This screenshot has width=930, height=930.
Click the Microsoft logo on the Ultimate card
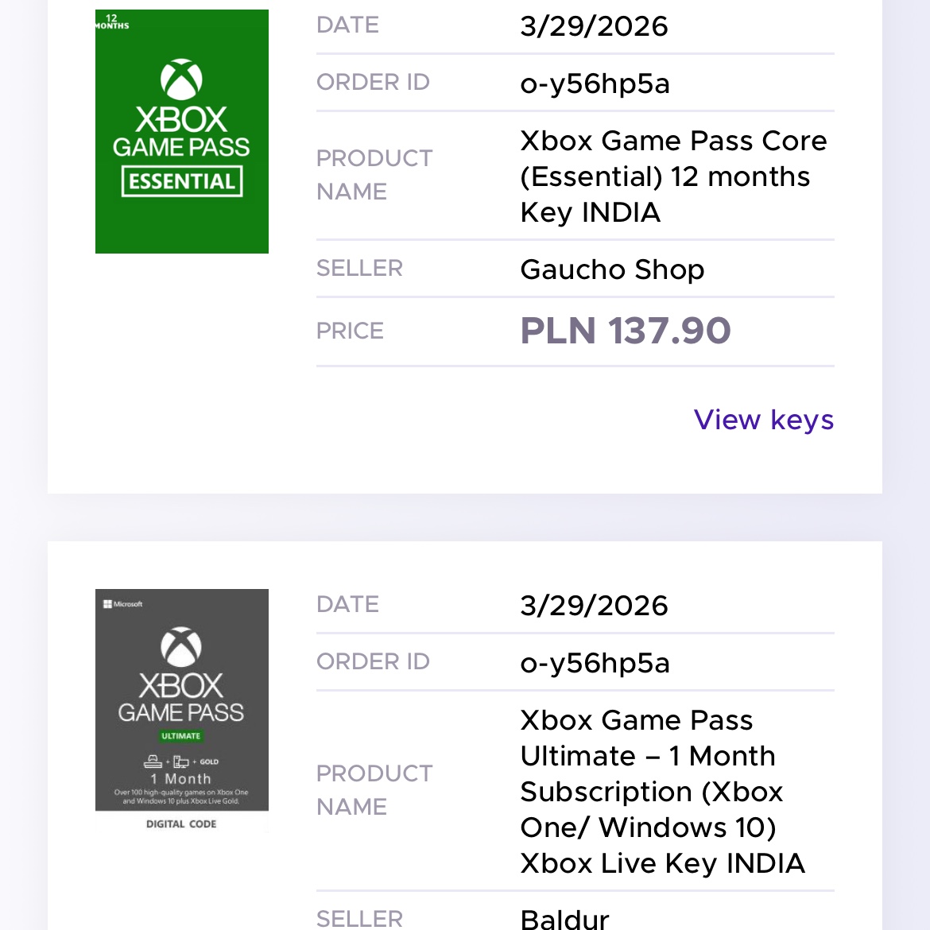(x=122, y=604)
